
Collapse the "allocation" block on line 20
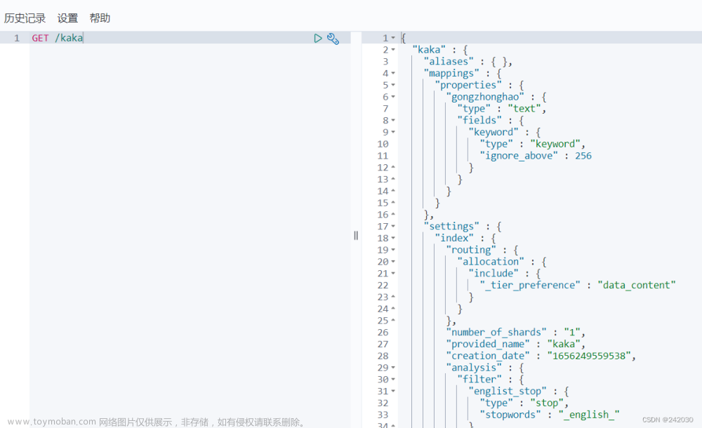tap(393, 262)
